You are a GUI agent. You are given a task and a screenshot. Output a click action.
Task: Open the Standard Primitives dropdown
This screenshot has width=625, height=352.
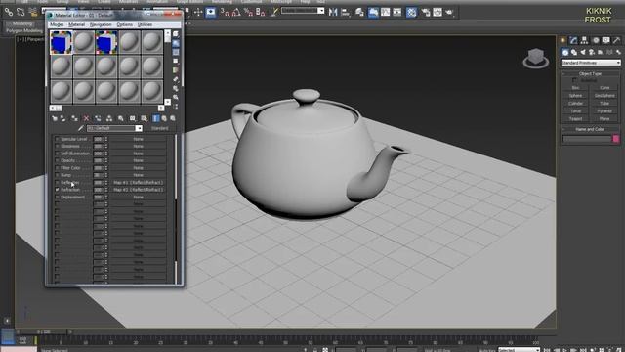[x=591, y=63]
